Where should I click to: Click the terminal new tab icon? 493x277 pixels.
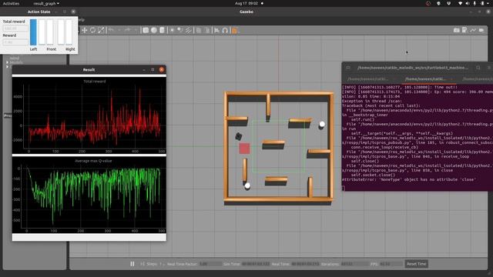tap(348, 68)
